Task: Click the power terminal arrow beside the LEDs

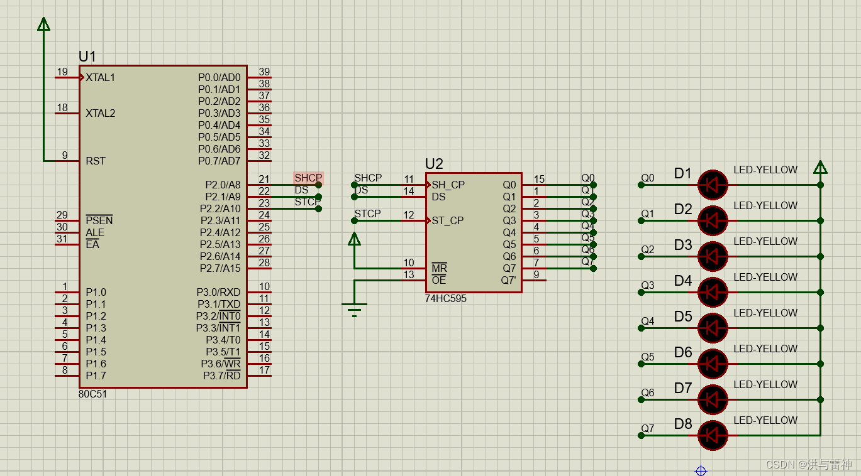Action: pos(820,167)
